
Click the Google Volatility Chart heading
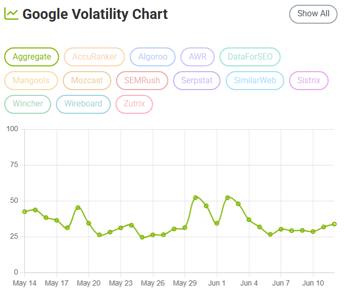point(95,14)
